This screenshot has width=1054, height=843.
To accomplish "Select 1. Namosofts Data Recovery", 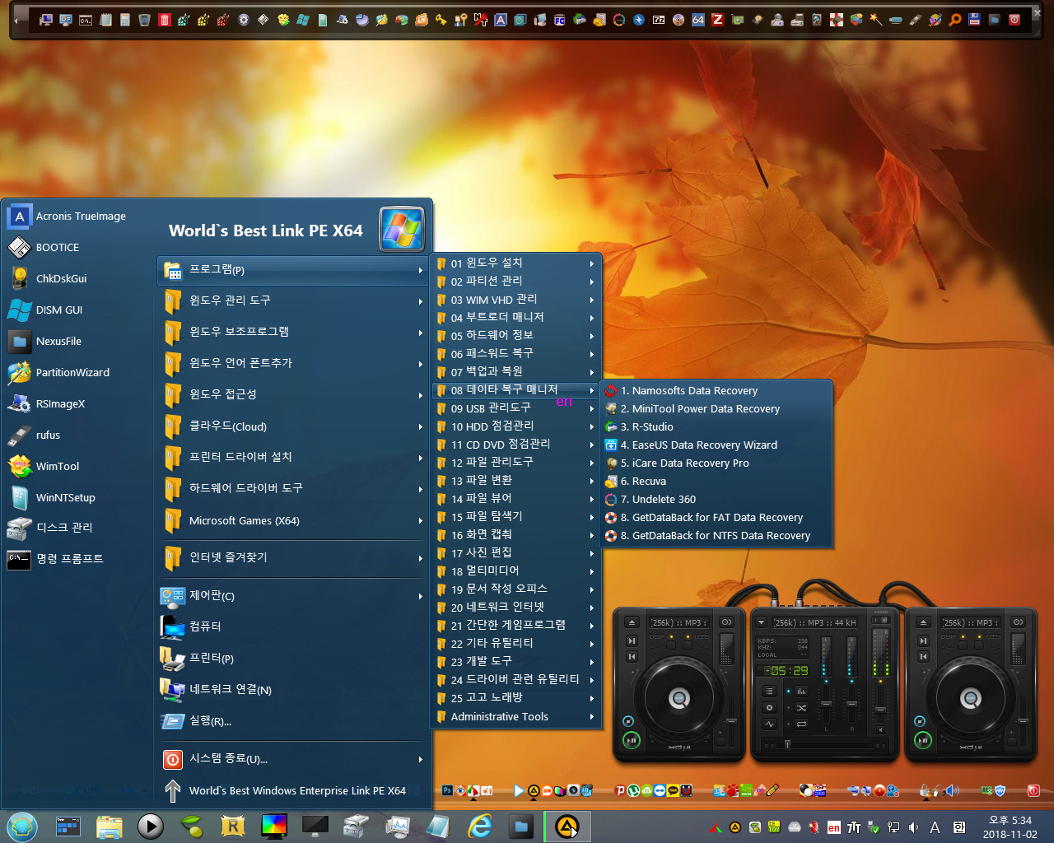I will click(716, 390).
